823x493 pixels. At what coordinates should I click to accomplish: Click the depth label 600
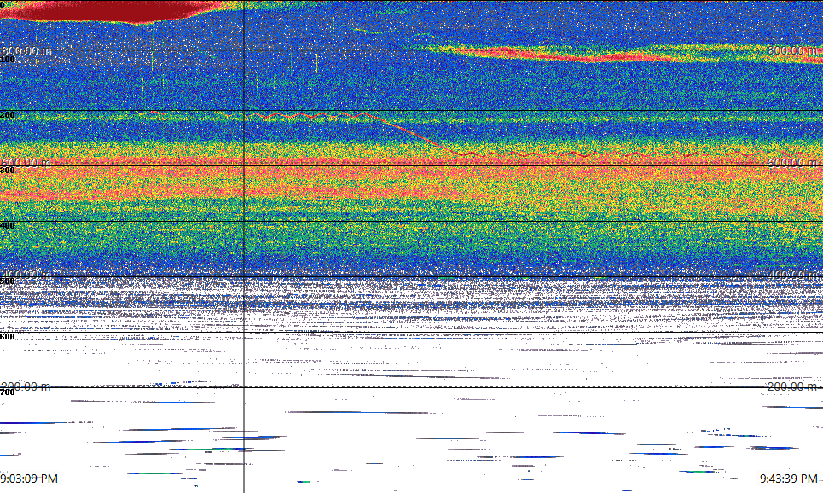point(8,337)
